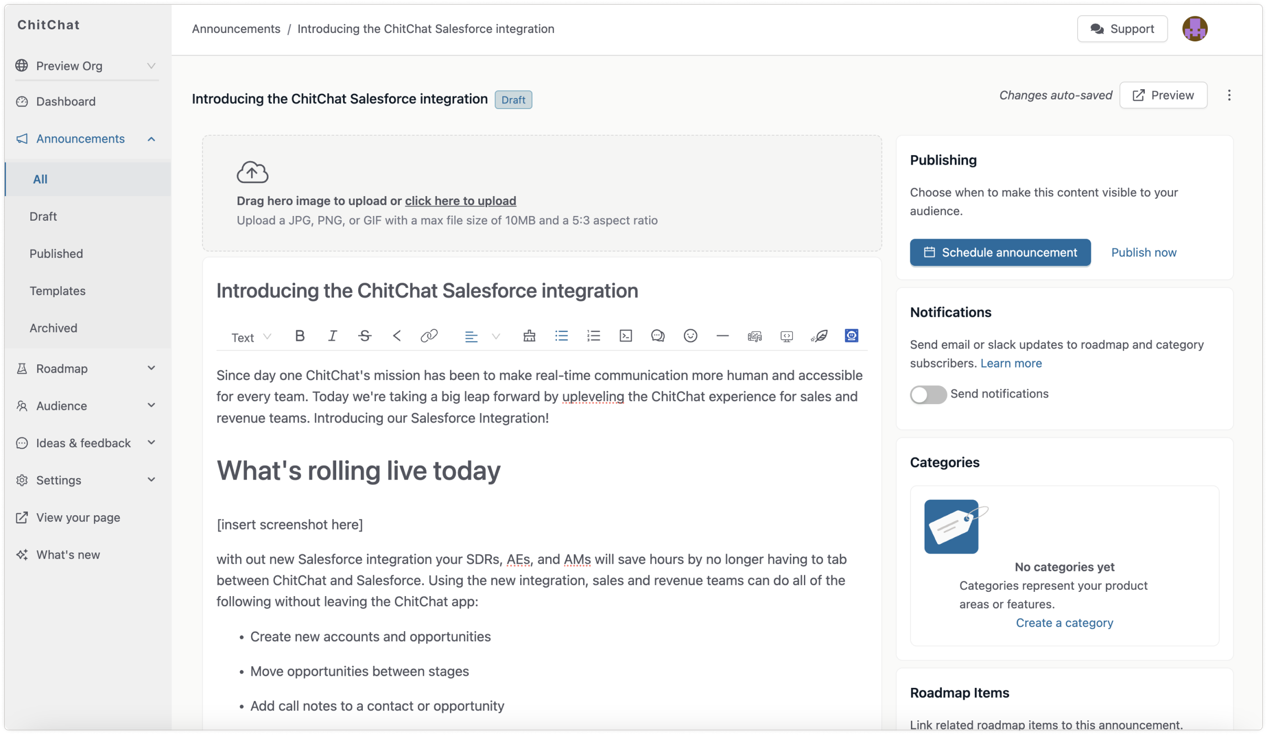
Task: Toggle bulleted list
Action: point(561,336)
